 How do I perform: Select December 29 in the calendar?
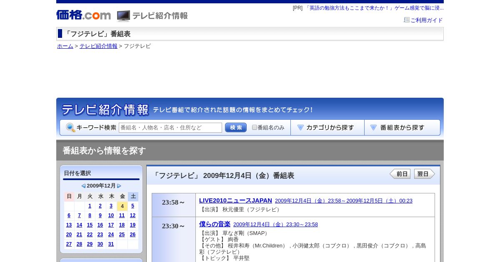click(90, 244)
